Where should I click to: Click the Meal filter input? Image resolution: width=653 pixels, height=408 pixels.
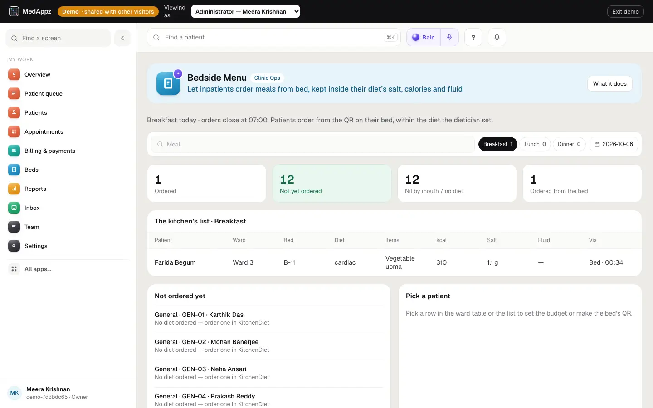pyautogui.click(x=313, y=144)
